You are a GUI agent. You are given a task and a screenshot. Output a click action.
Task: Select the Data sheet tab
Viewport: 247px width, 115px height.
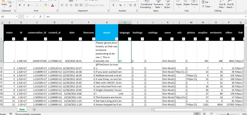tap(22, 109)
